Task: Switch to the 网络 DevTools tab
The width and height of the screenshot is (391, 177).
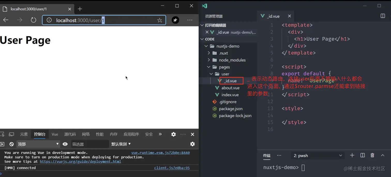Action: 86,134
